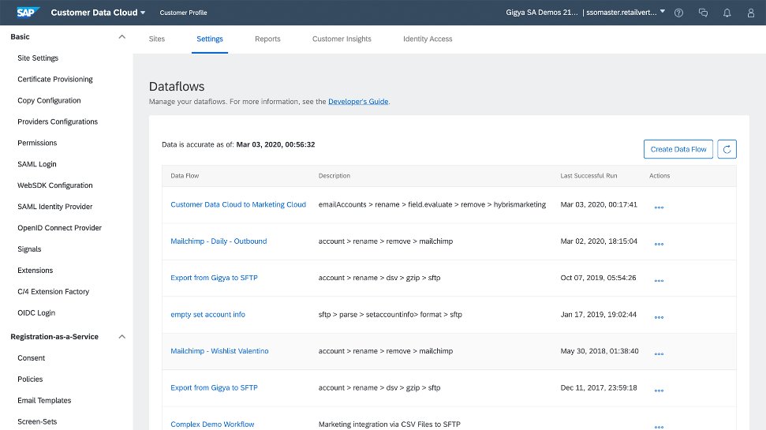This screenshot has height=430, width=766.
Task: Switch to the Reports tab
Action: (267, 39)
